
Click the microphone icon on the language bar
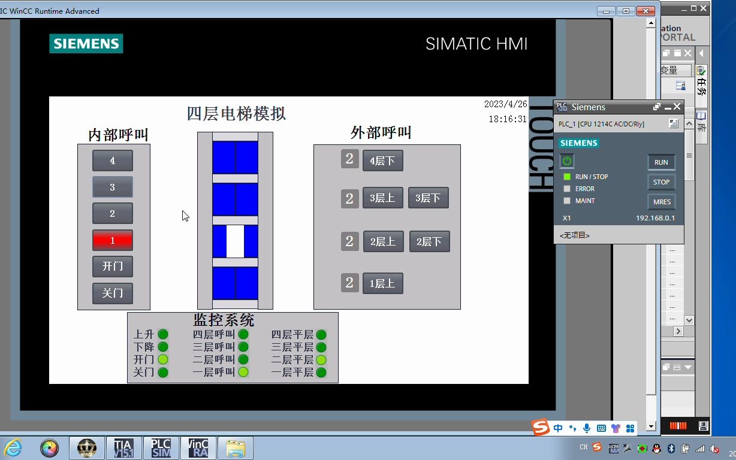coord(586,428)
